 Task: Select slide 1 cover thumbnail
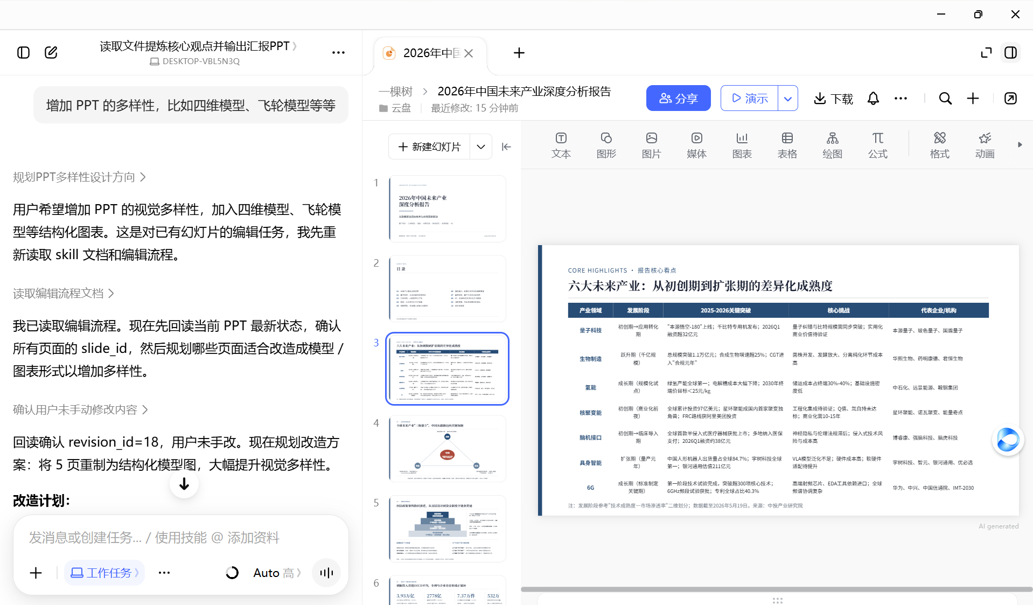[x=447, y=208]
